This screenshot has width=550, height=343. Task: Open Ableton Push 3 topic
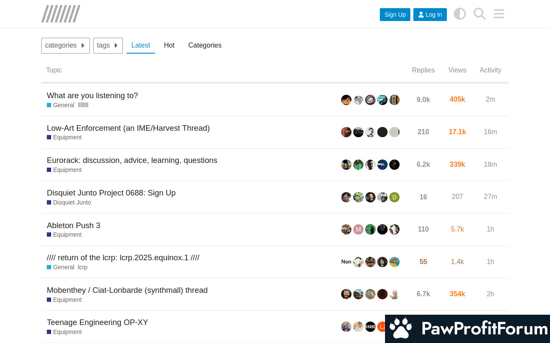(73, 226)
